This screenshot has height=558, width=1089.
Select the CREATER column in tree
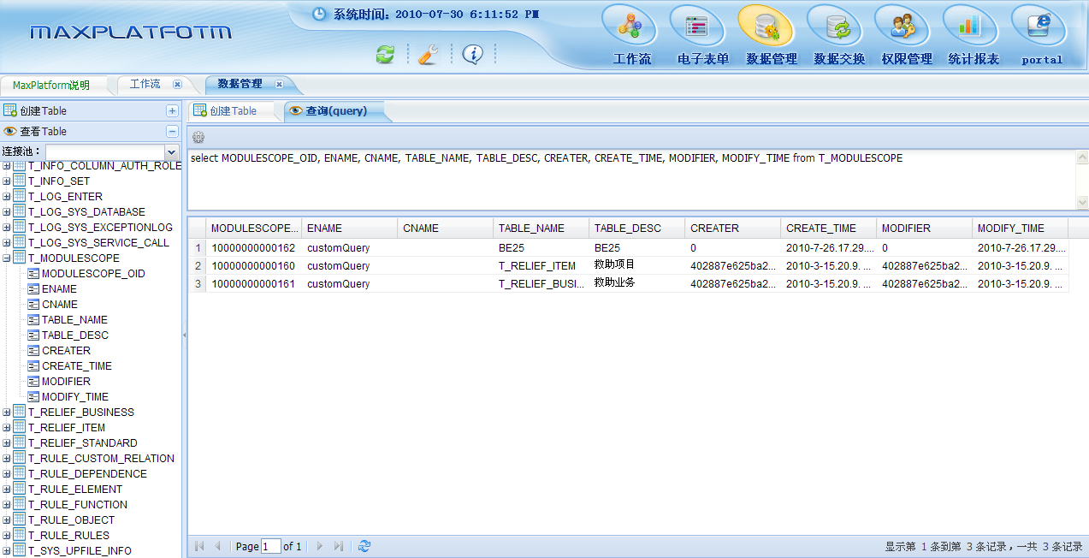tap(66, 351)
